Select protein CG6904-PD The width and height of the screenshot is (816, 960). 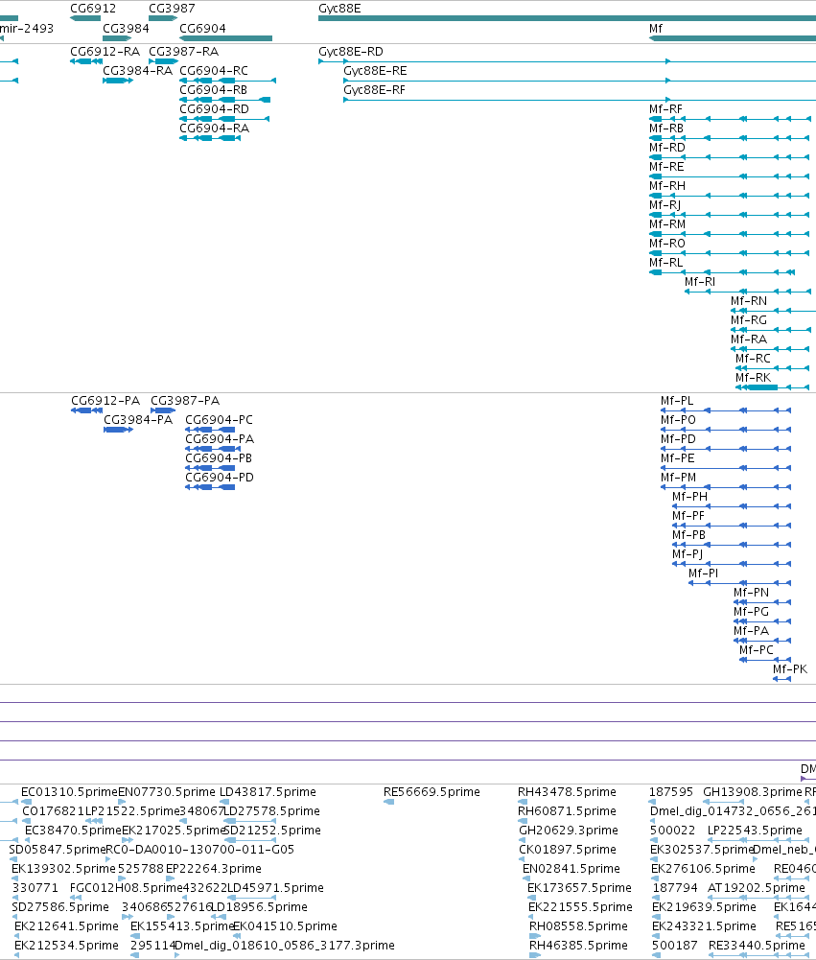(x=220, y=478)
